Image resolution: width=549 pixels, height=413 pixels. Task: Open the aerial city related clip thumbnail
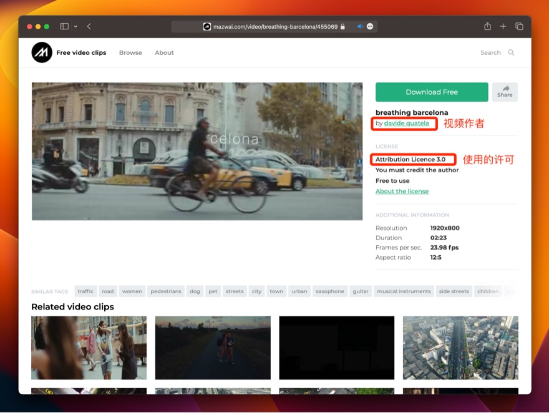point(460,347)
